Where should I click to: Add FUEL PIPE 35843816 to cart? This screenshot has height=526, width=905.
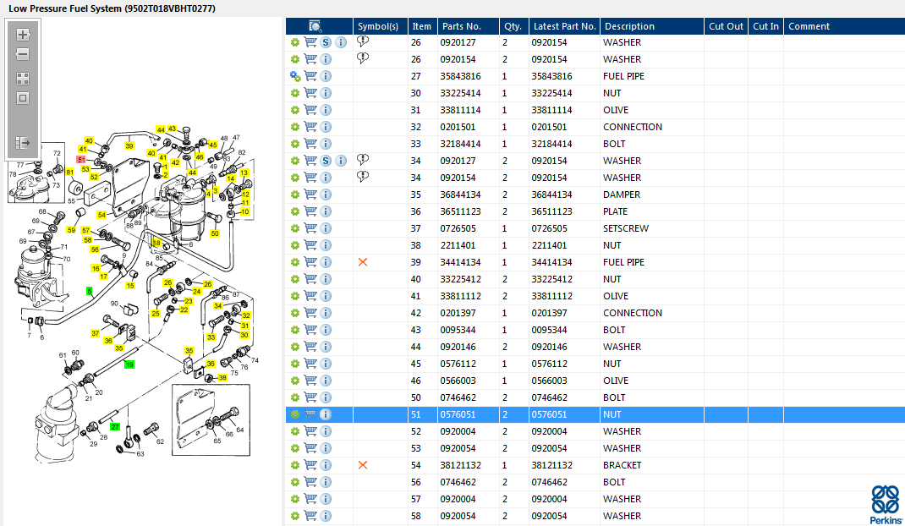click(x=310, y=76)
